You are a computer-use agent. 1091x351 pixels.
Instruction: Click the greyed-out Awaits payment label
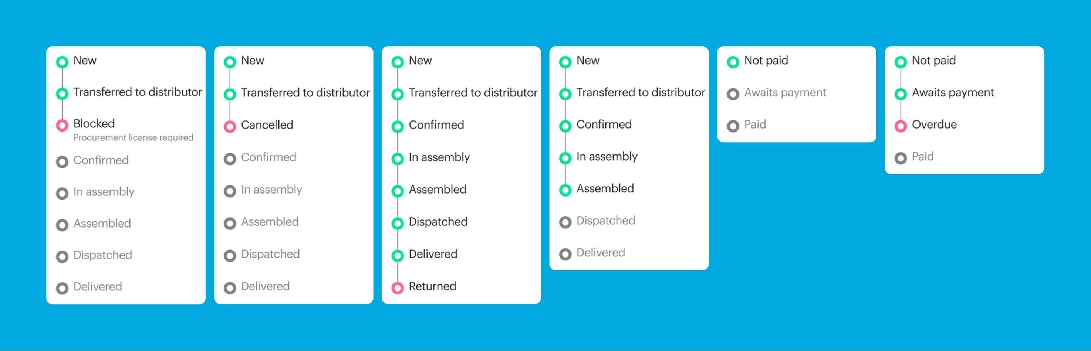tap(785, 92)
